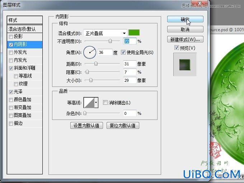This screenshot has width=244, height=183.
Task: Focus the size field showing 29
Action: pyautogui.click(x=130, y=80)
